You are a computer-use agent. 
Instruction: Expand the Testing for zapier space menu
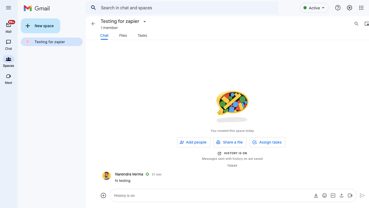pyautogui.click(x=145, y=22)
